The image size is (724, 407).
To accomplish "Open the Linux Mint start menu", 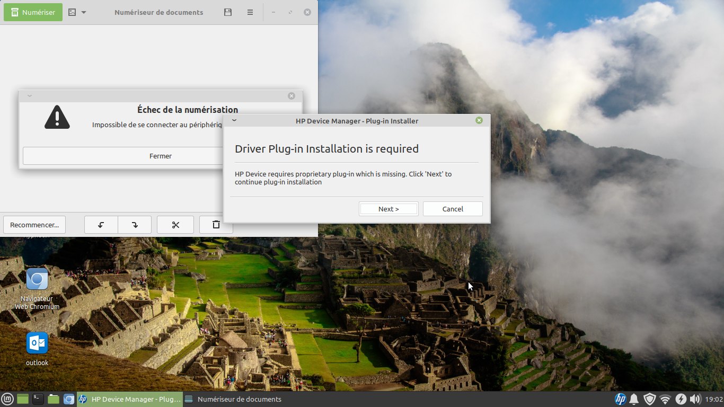I will click(x=7, y=399).
